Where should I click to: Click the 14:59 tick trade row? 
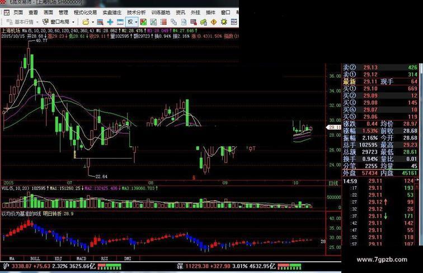coord(378,181)
